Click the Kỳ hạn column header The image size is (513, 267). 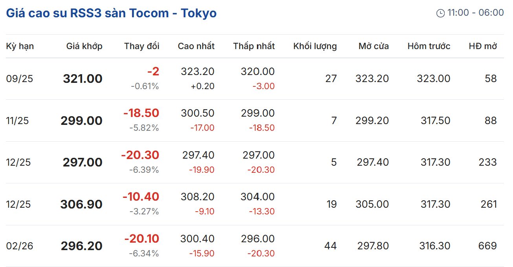click(20, 46)
